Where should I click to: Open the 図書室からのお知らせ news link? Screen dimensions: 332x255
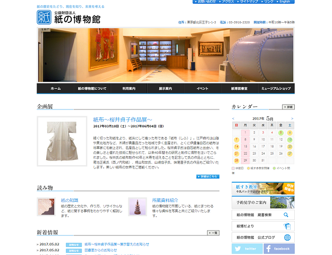101,250
